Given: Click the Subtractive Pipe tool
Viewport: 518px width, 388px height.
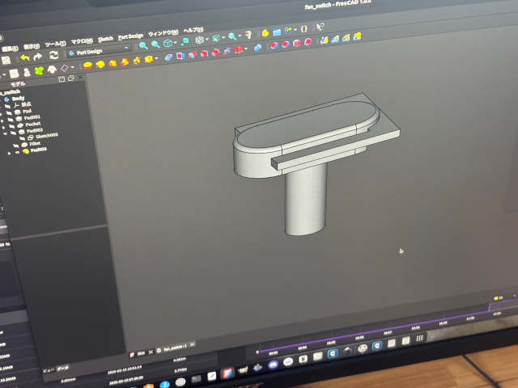Looking at the screenshot, I should pos(215,52).
